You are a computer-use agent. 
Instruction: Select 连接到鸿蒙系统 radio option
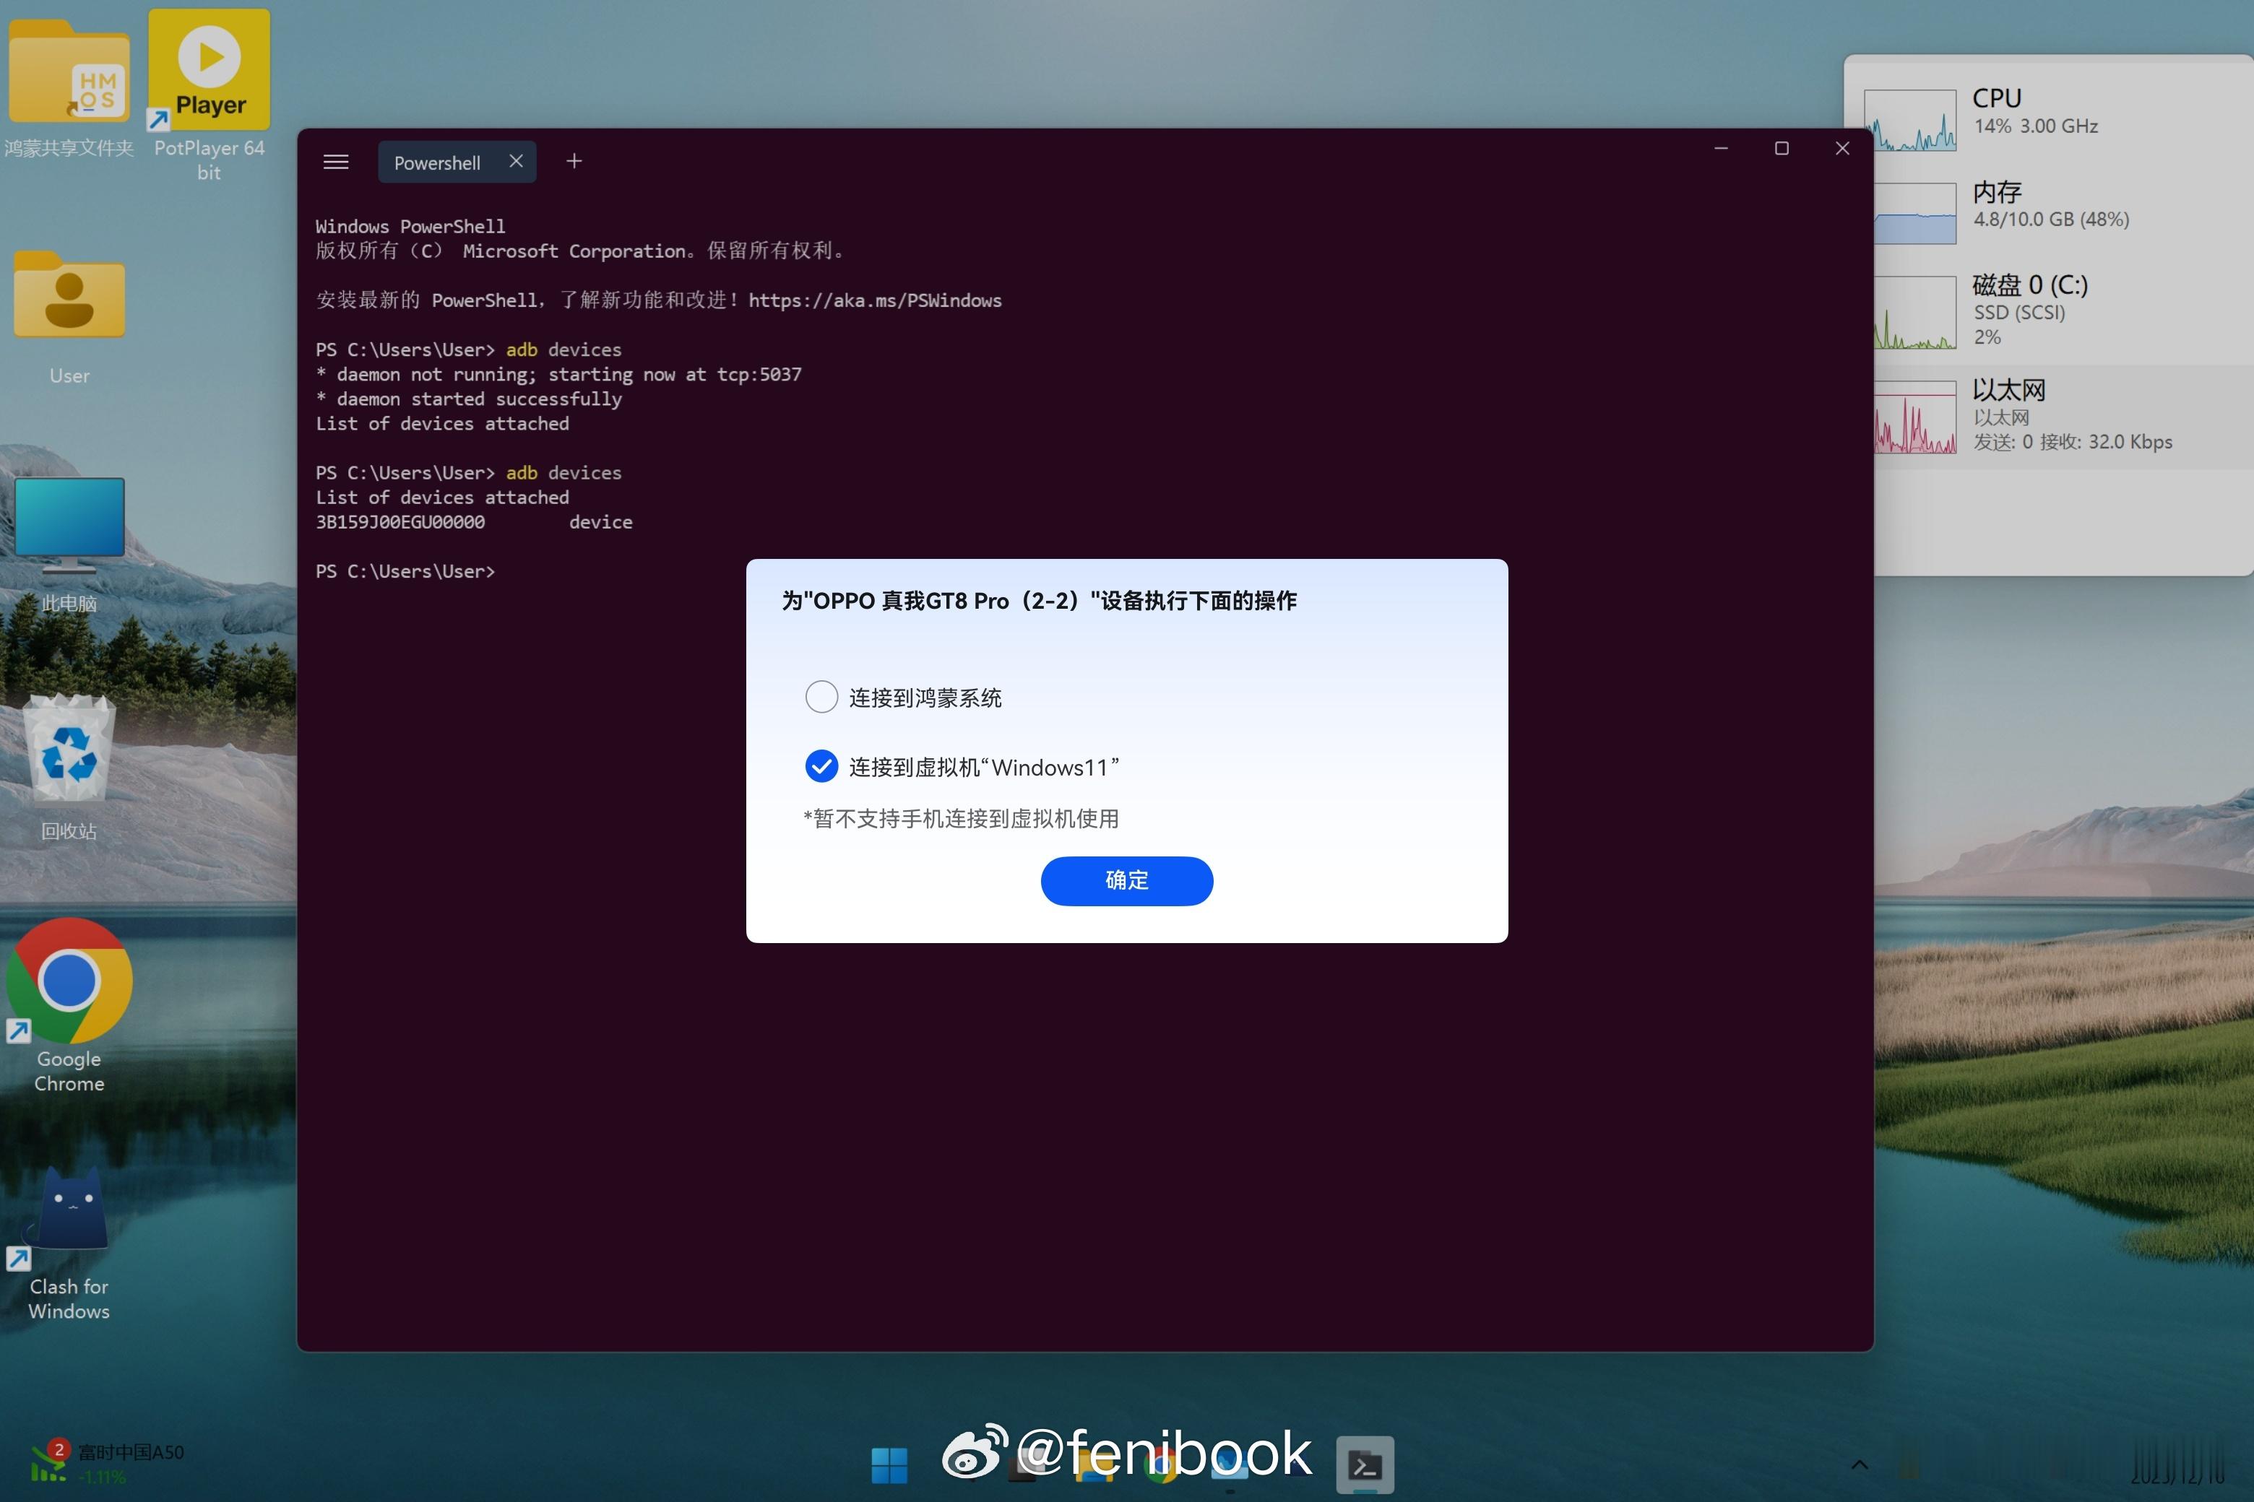(821, 696)
